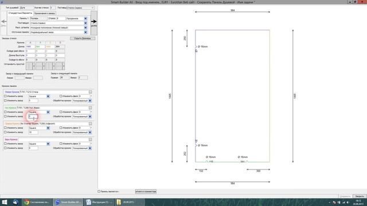367x206 pixels.
Task: Click column header A in edge table
Action: point(30,43)
